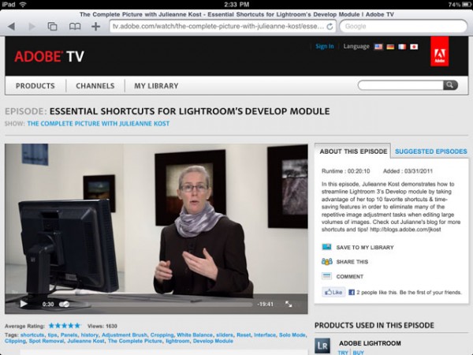Enter fullscreen on the video player
473x355 pixels.
tap(289, 304)
